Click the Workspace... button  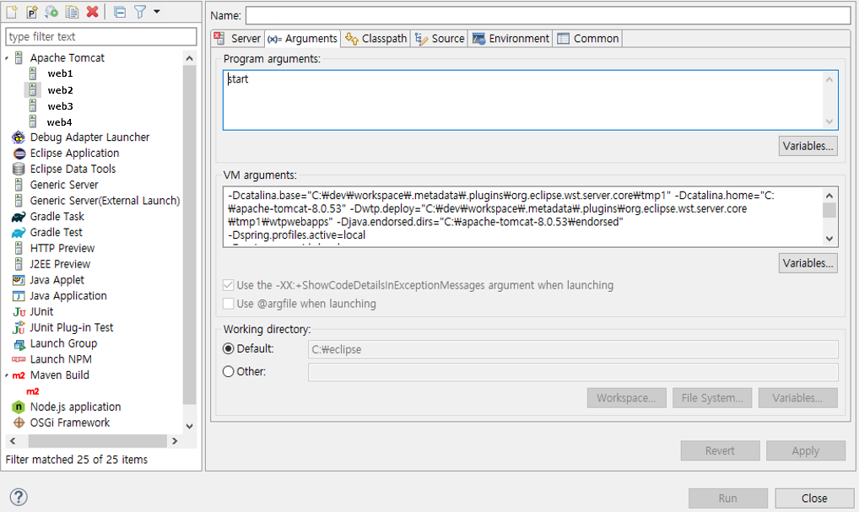point(626,398)
